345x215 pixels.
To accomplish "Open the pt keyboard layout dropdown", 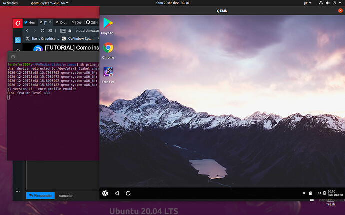I will [308, 3].
